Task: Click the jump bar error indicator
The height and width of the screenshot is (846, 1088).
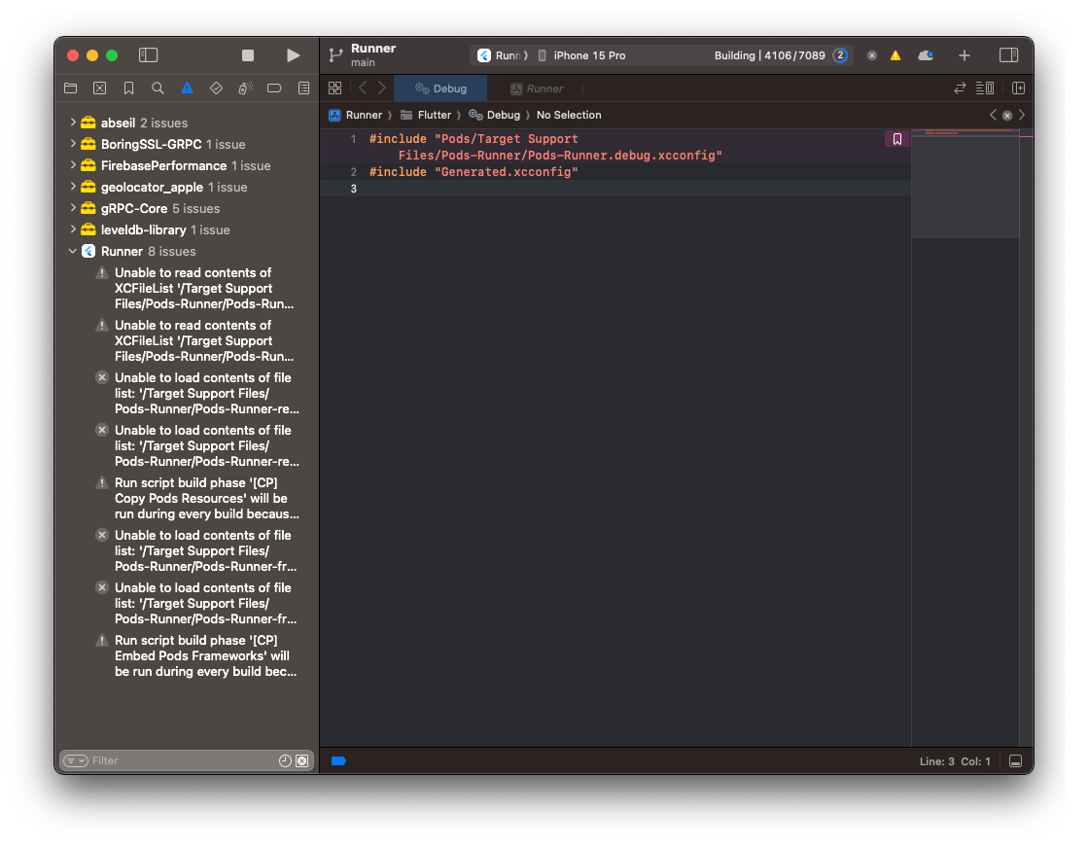Action: coord(1007,115)
